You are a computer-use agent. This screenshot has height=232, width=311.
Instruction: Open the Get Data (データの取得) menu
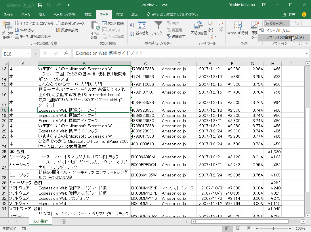[x=7, y=30]
